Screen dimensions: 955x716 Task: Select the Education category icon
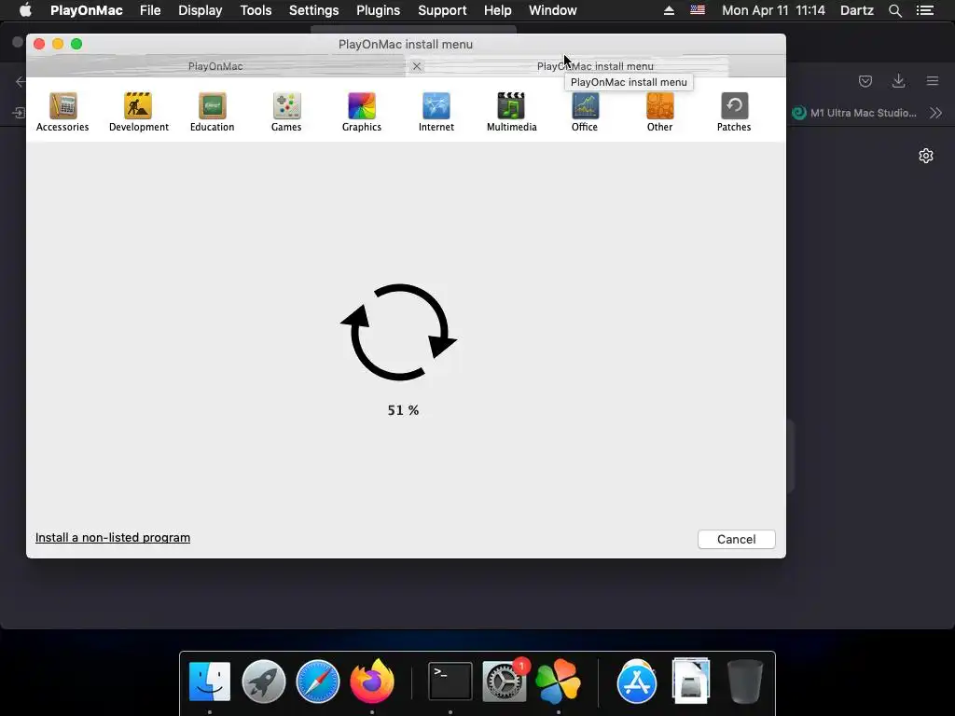(x=212, y=112)
